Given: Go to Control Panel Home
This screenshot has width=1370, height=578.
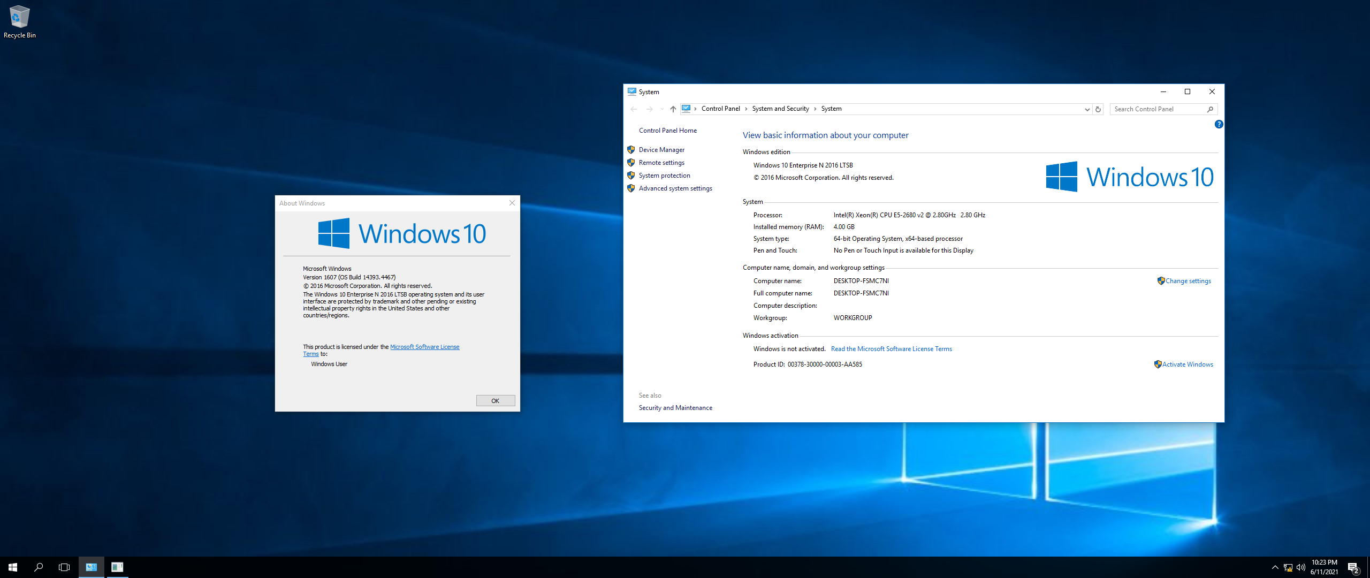Looking at the screenshot, I should pyautogui.click(x=668, y=131).
